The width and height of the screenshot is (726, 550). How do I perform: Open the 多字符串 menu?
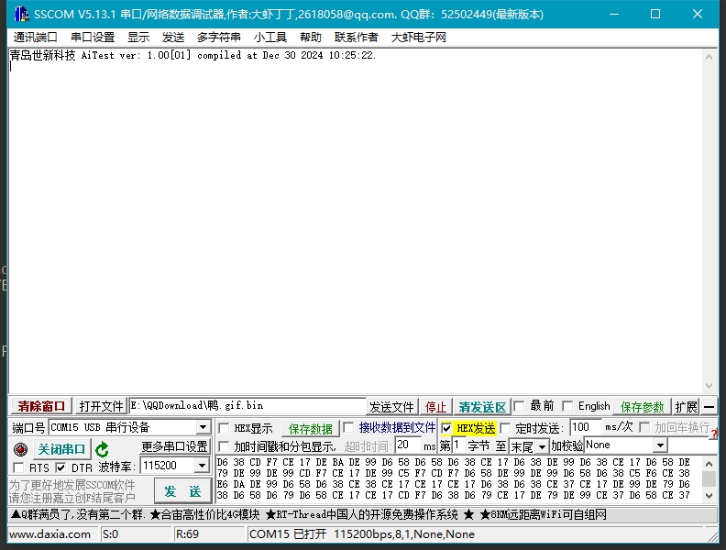coord(218,37)
